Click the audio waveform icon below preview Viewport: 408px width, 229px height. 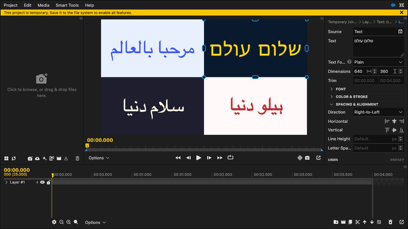click(300, 158)
